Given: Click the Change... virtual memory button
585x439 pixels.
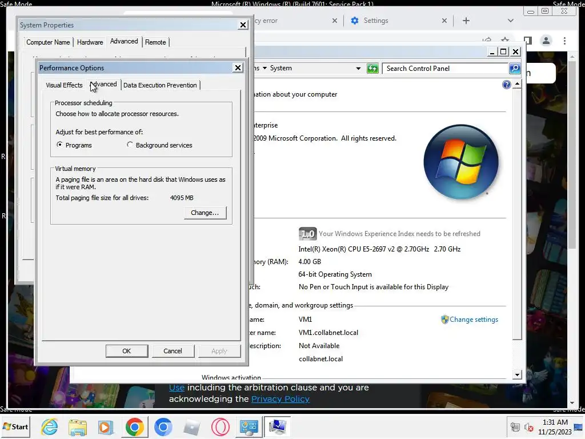Looking at the screenshot, I should pyautogui.click(x=205, y=213).
